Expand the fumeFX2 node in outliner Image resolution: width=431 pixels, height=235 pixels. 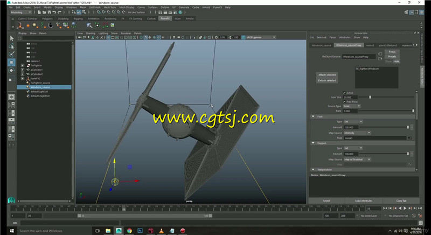[x=23, y=79]
